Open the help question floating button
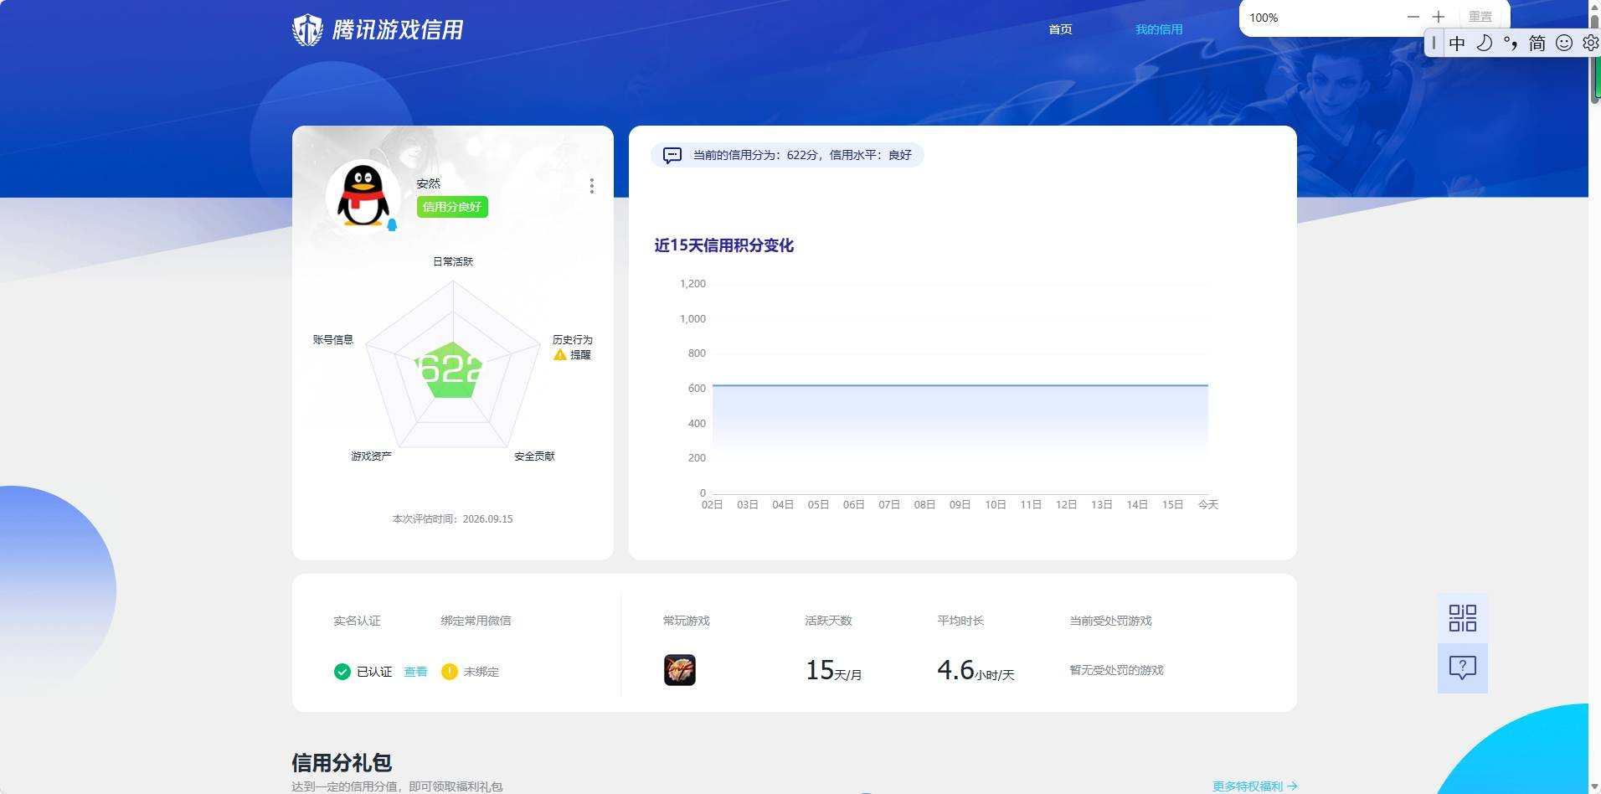 pyautogui.click(x=1463, y=668)
